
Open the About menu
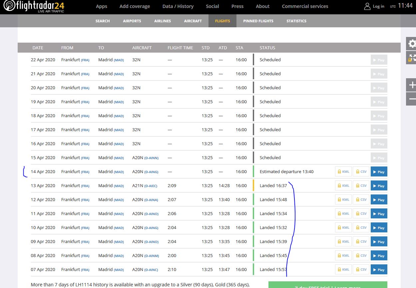tap(263, 6)
